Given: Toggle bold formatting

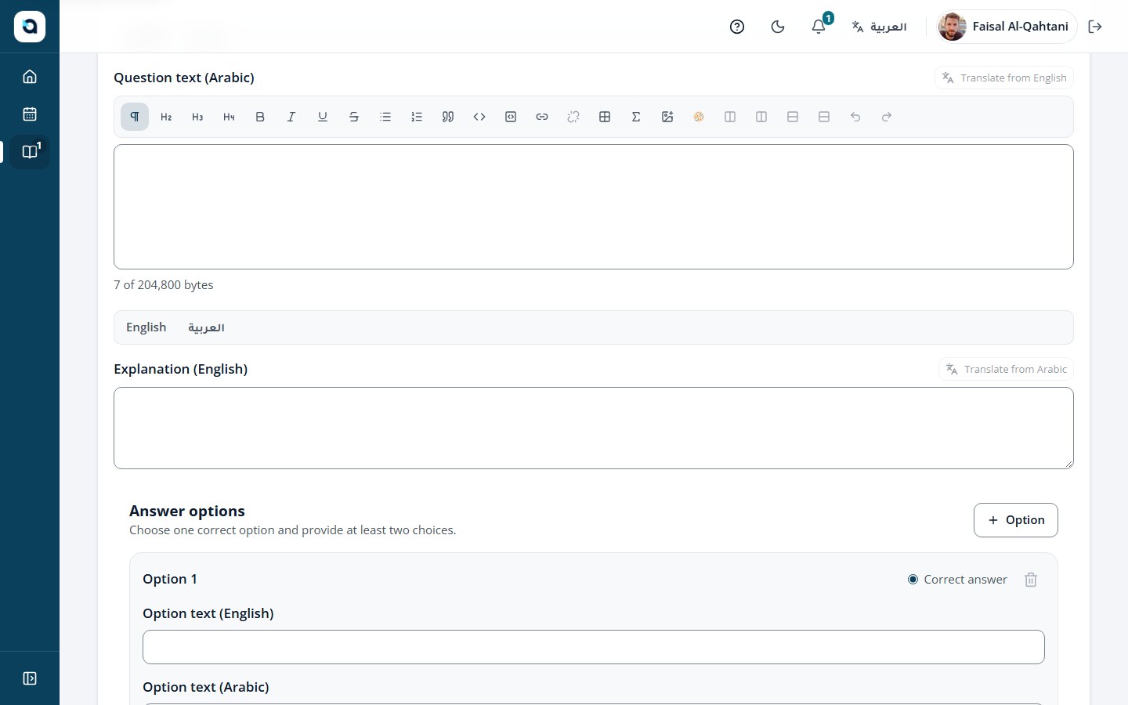Looking at the screenshot, I should point(260,117).
